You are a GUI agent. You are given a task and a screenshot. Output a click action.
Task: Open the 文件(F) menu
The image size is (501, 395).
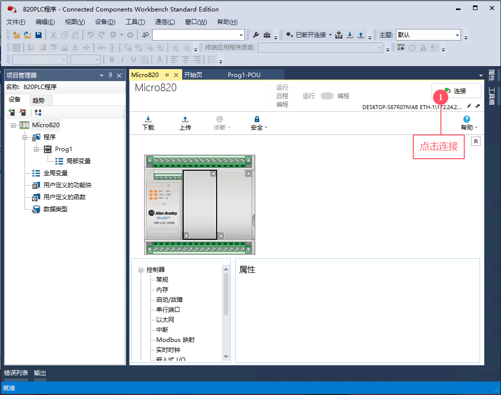click(x=16, y=22)
